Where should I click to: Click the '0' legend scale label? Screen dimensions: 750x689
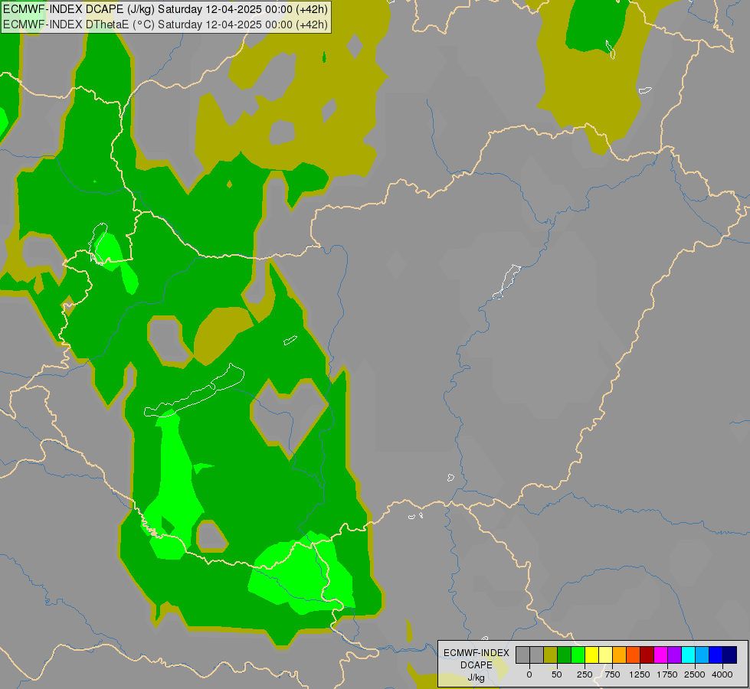click(529, 674)
